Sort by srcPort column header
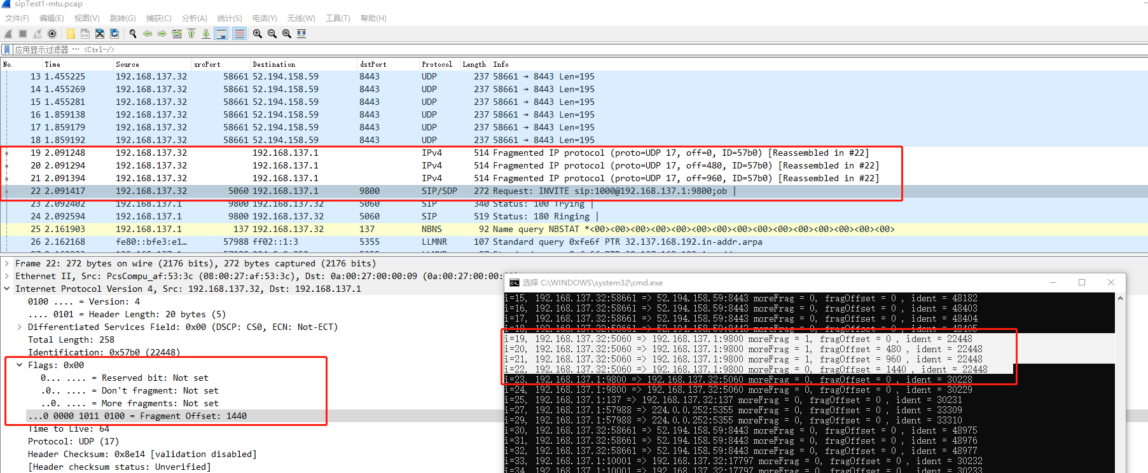 [221, 64]
